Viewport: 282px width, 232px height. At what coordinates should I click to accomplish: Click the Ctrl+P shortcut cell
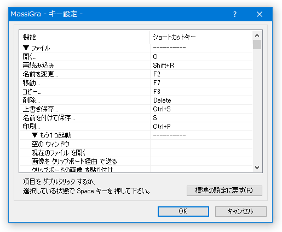coord(202,127)
